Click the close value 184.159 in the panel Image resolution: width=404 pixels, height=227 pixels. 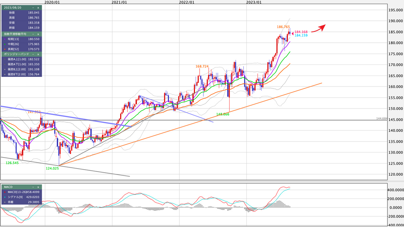click(x=34, y=28)
